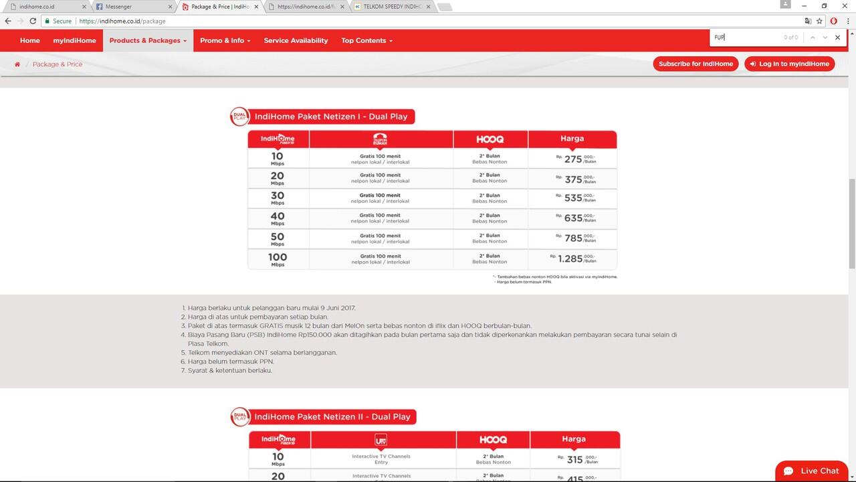Select the 40 Mbps speed cell
This screenshot has height=482, width=856.
[278, 218]
